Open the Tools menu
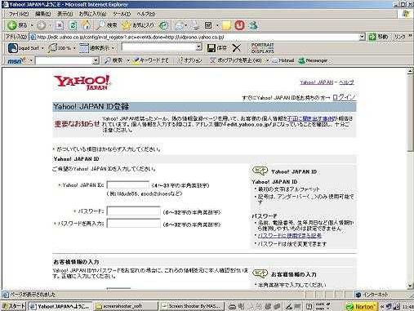Viewport: 414px width, 311px height. 122,14
